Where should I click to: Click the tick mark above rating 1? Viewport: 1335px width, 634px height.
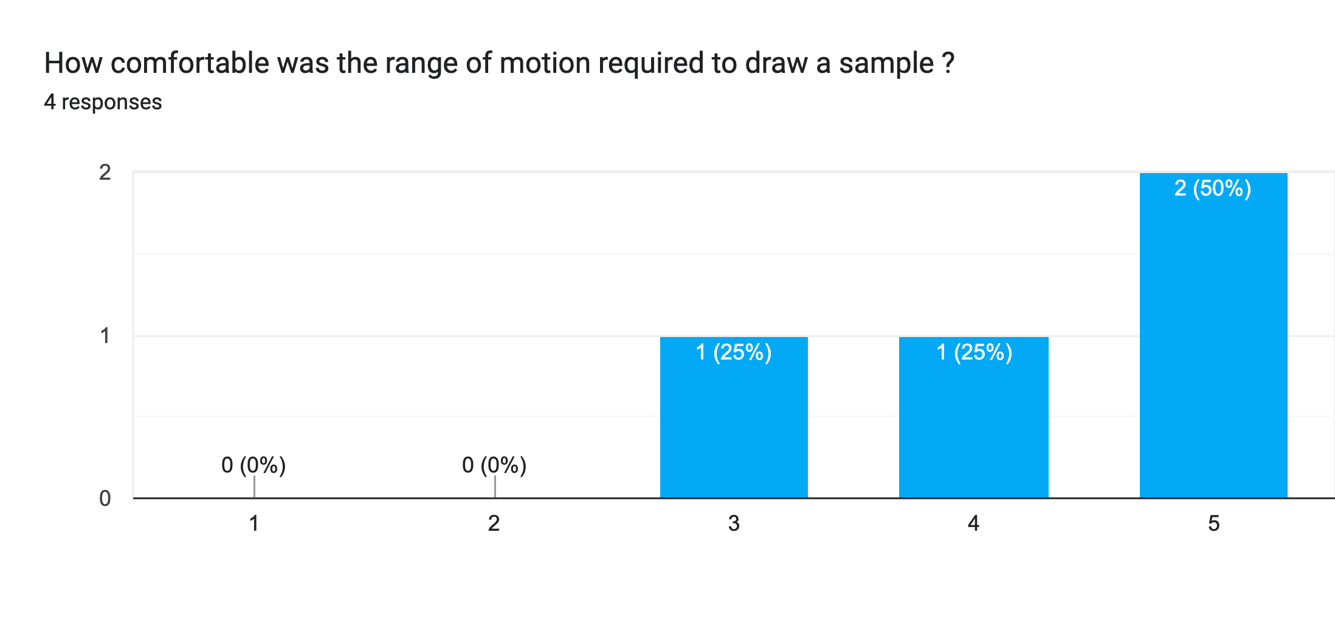click(x=254, y=486)
